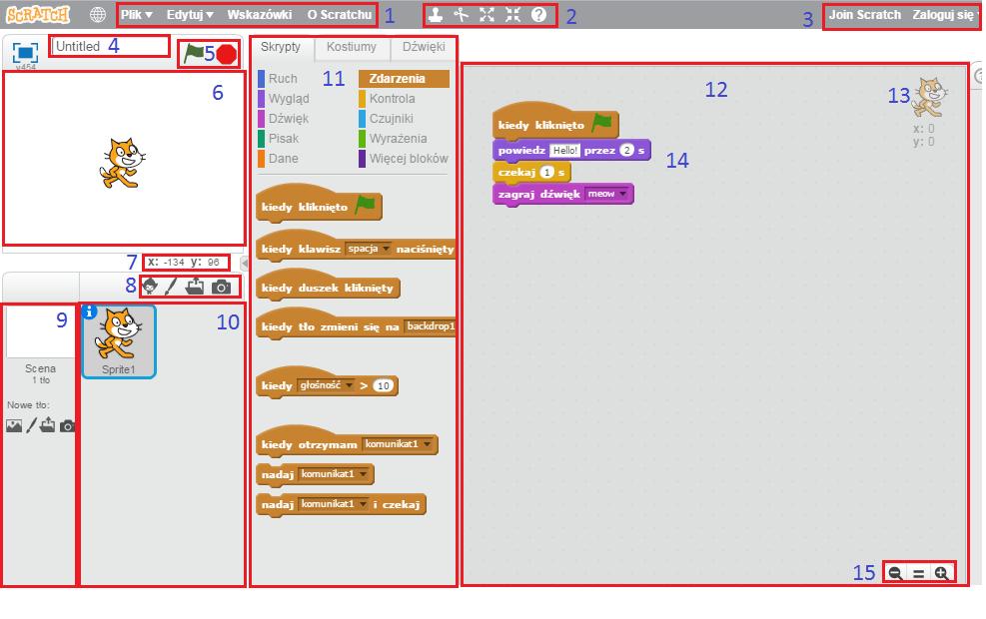Select the Dźwięk block category
This screenshot has height=619, width=986.
283,119
